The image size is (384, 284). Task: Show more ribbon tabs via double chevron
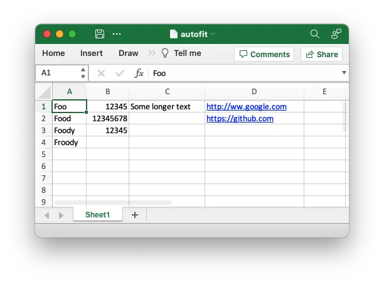(x=152, y=53)
